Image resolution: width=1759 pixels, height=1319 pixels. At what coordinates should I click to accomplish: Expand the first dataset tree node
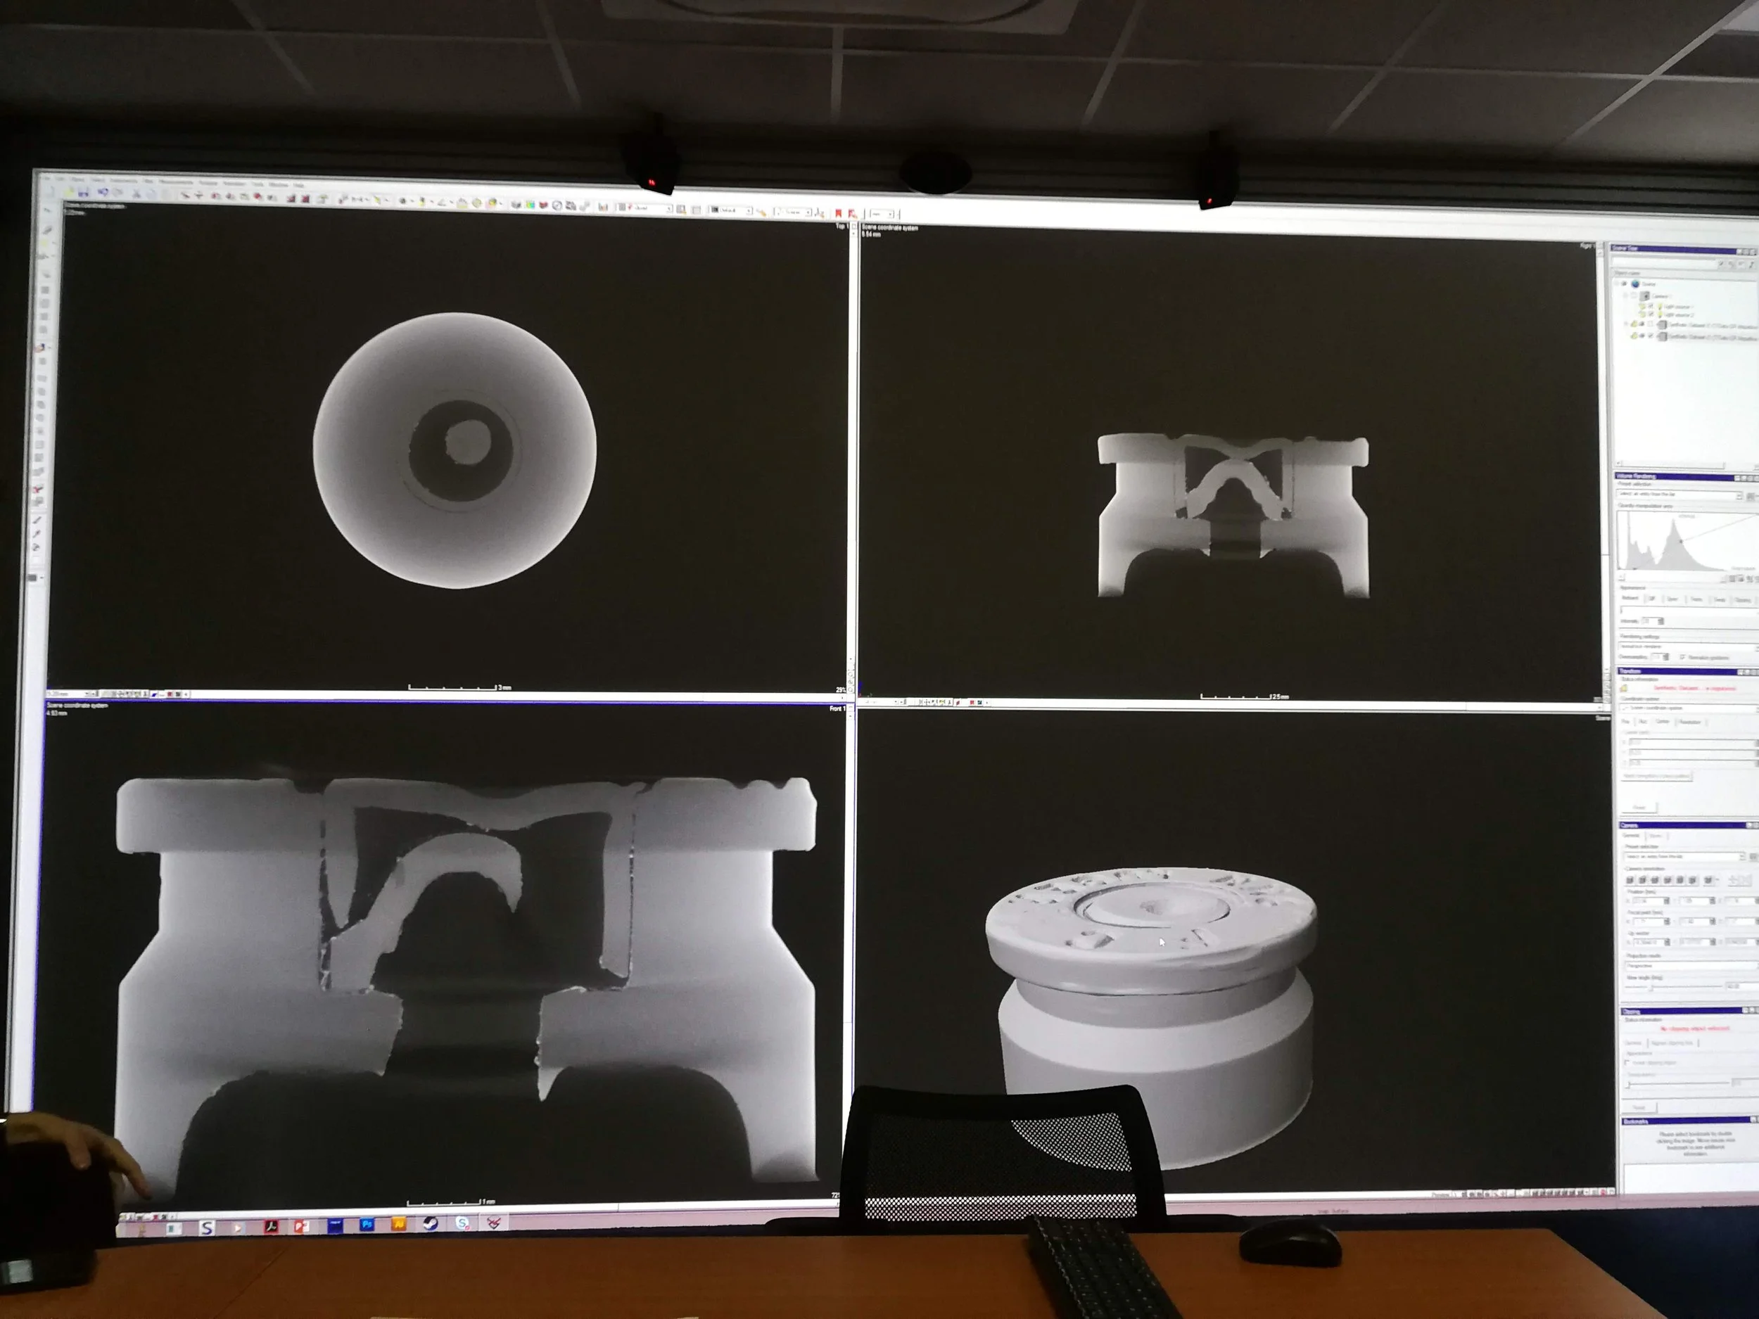click(1625, 324)
